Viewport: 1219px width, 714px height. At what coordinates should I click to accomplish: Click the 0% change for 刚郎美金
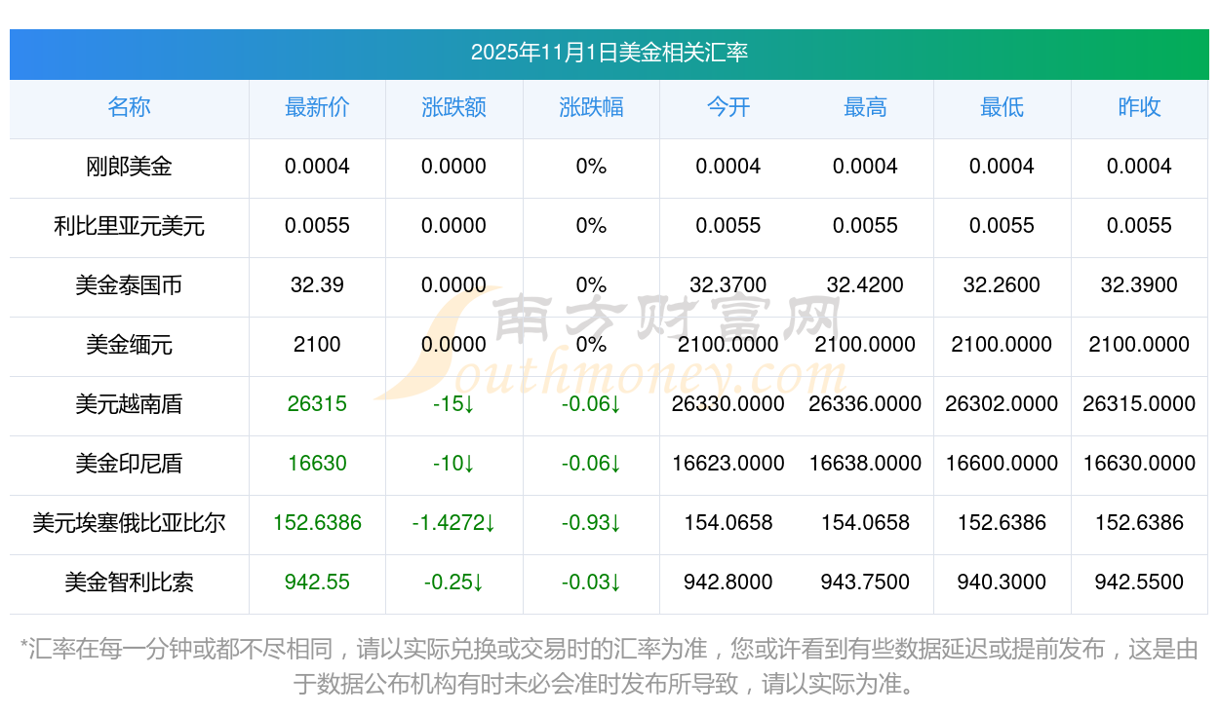point(591,167)
